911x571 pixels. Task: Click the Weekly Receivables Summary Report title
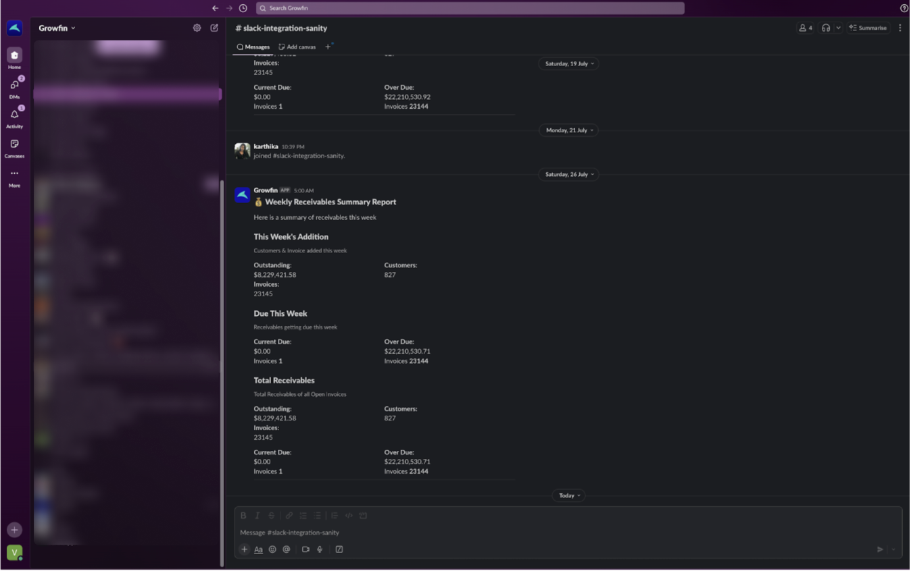pos(330,202)
